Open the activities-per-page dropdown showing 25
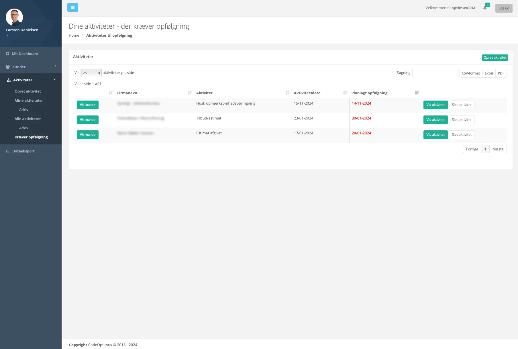 pos(91,73)
